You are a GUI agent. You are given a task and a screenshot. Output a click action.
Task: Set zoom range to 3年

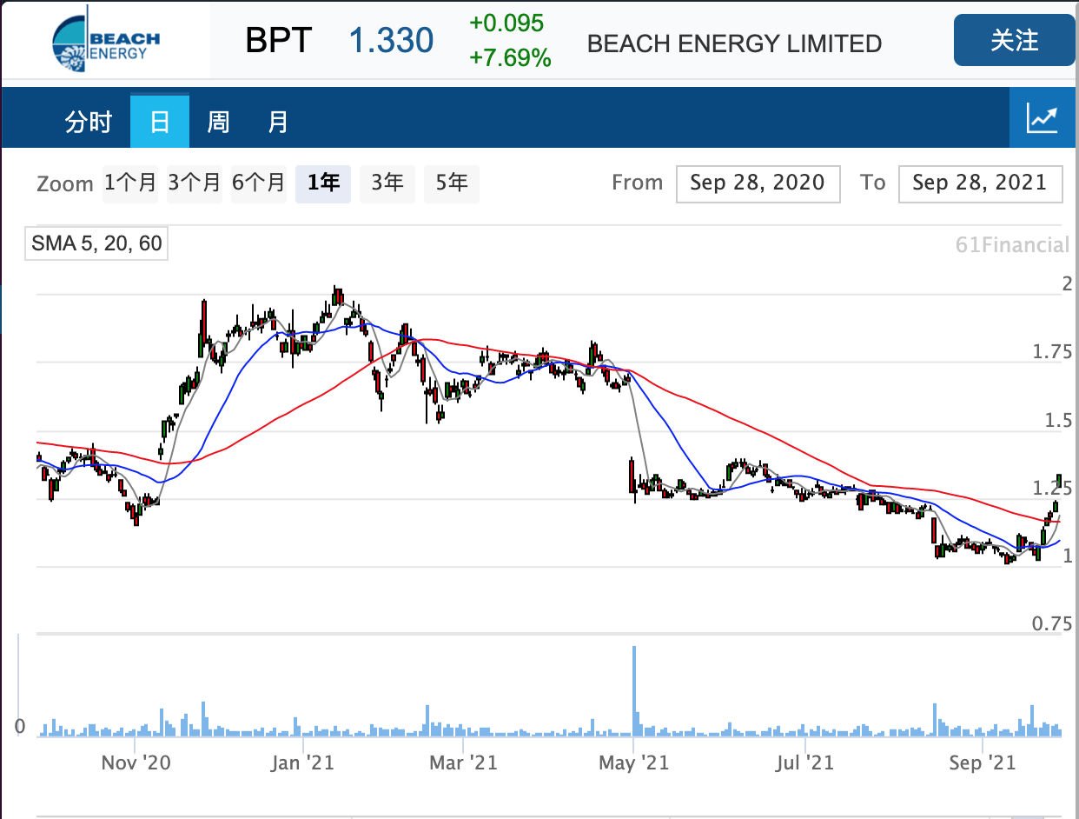387,183
